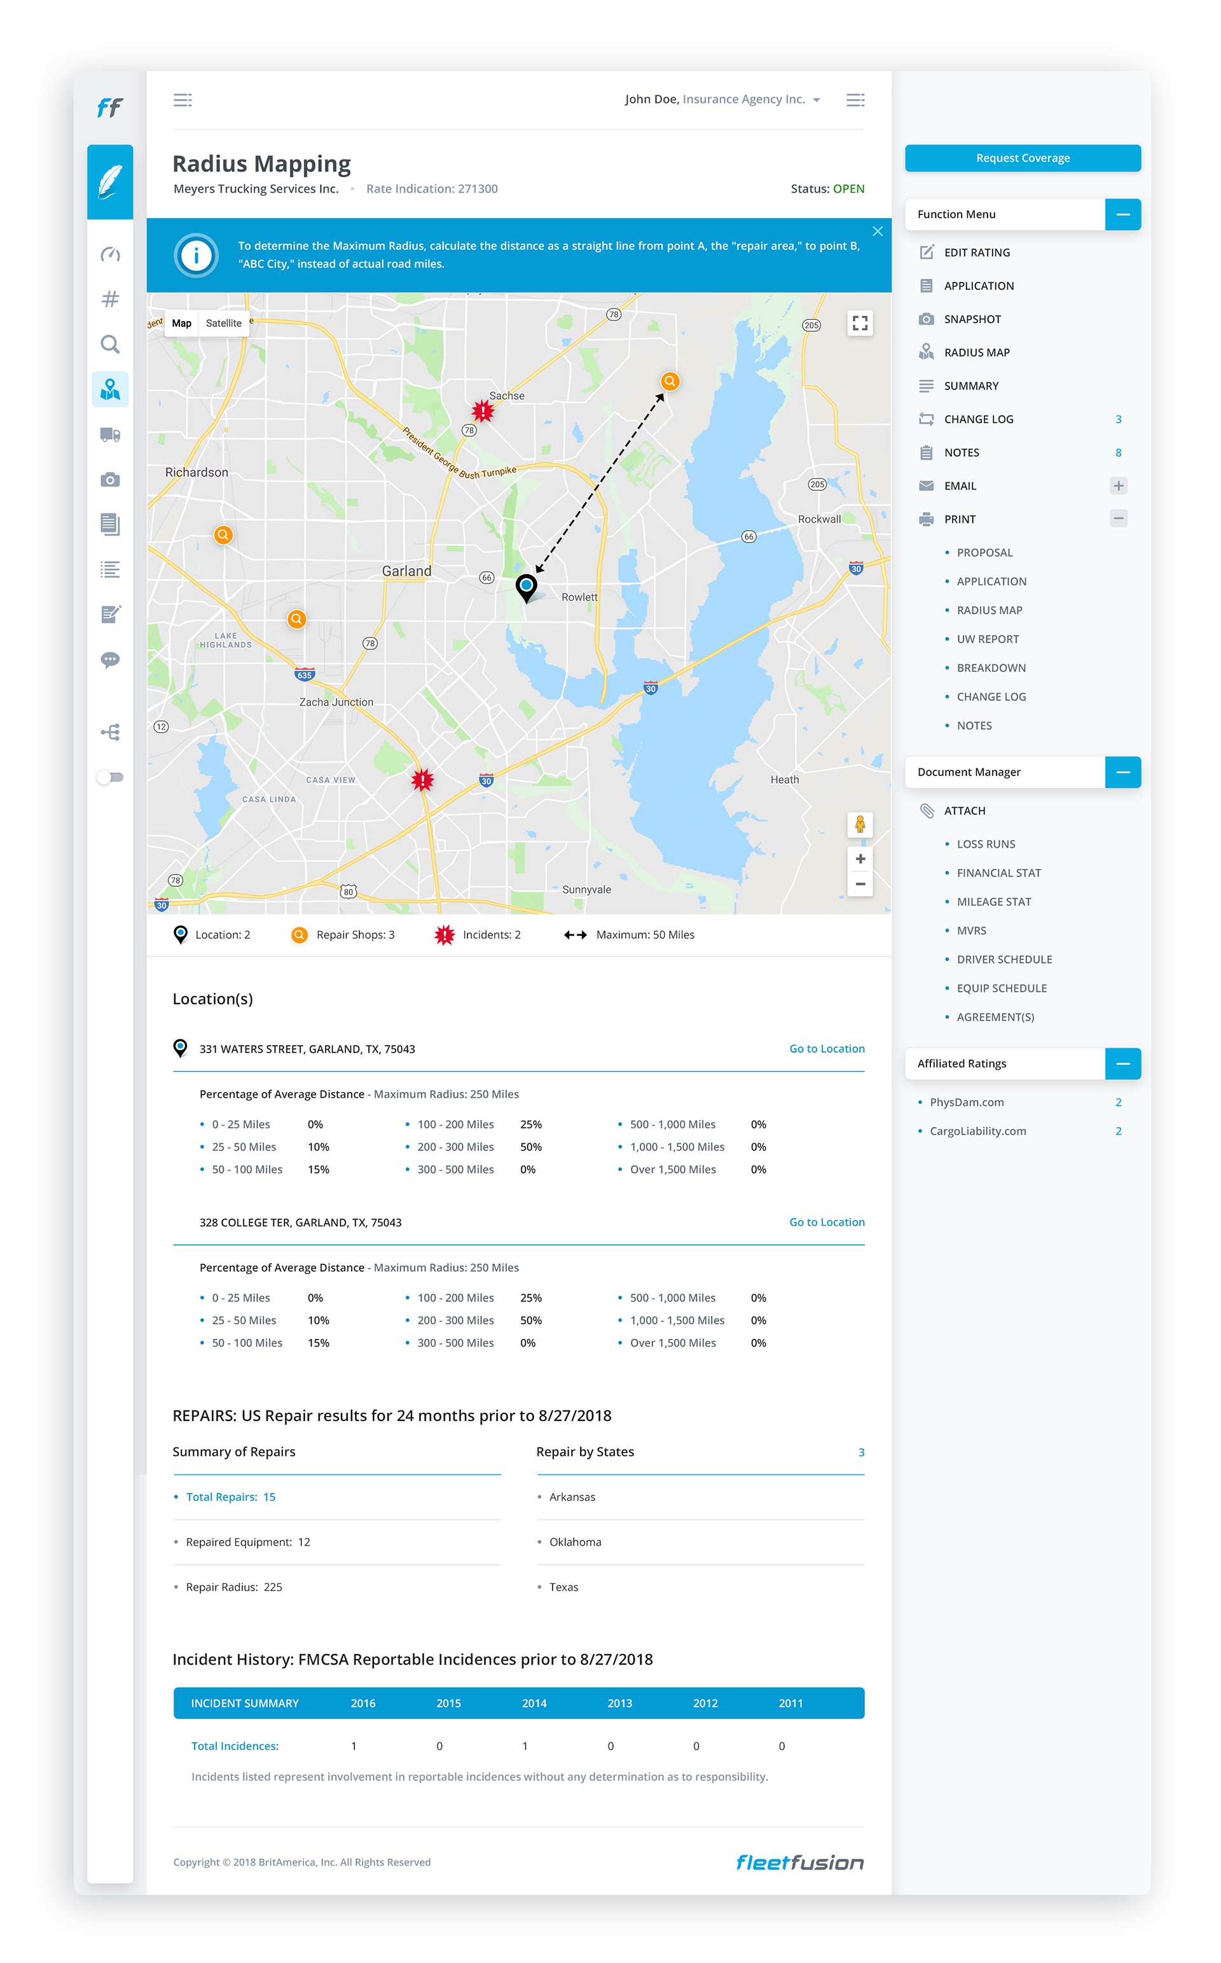The width and height of the screenshot is (1221, 1963).
Task: Collapse the Affiliated Ratings panel
Action: coord(1122,1064)
